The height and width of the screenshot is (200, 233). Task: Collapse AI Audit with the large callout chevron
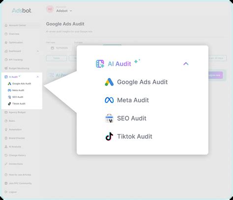point(186,64)
